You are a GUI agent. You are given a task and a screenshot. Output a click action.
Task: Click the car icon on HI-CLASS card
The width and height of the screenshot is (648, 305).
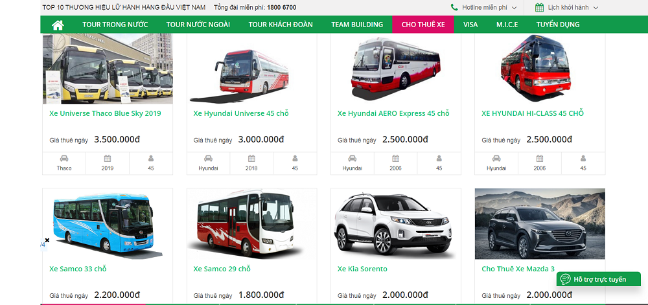tap(496, 158)
